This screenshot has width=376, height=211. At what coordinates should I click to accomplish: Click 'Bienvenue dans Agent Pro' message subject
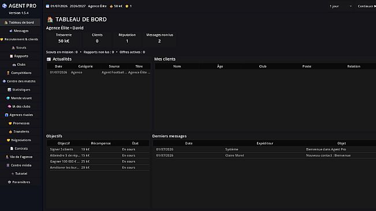326,149
